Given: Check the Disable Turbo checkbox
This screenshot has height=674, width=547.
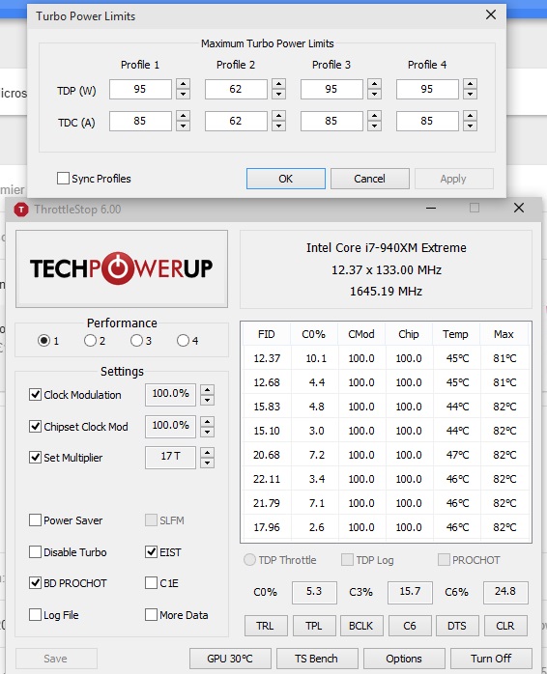Looking at the screenshot, I should point(35,552).
